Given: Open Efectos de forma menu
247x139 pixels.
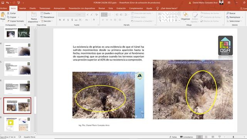Looking at the screenshot, I should [210, 21].
